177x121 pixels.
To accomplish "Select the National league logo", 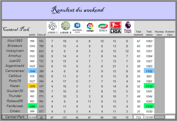I will (x=78, y=28).
